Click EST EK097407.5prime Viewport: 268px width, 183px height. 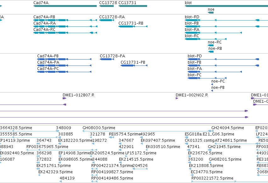point(158,140)
